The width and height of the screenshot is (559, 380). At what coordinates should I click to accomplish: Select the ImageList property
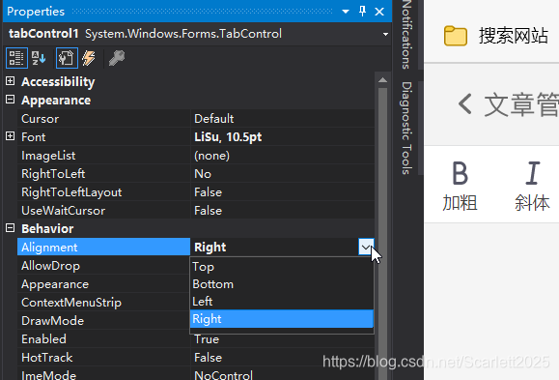[x=103, y=156]
